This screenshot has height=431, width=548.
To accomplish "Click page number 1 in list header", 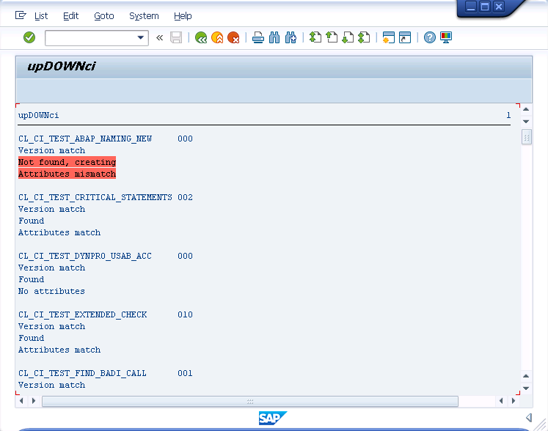I will click(x=508, y=115).
